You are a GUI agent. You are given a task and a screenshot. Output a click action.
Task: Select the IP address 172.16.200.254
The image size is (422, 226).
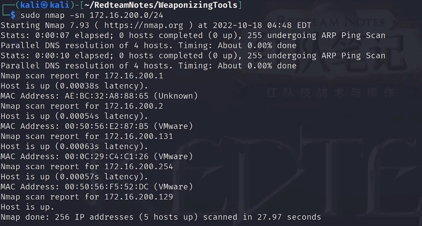139,167
